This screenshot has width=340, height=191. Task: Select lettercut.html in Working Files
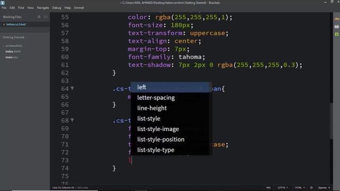coord(16,24)
